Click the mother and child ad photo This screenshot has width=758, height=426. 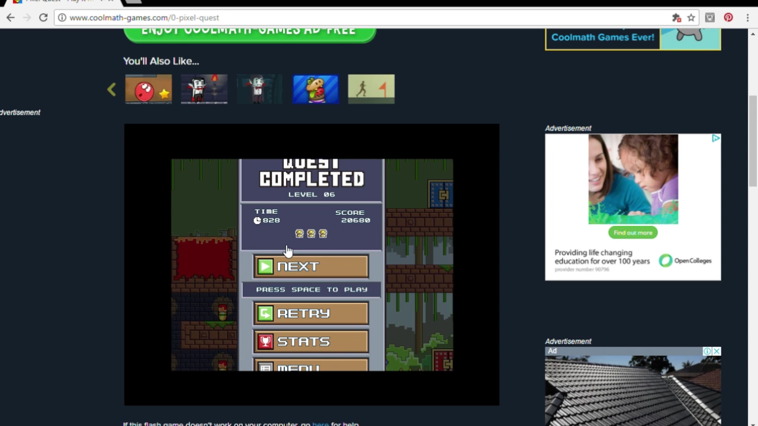pyautogui.click(x=633, y=179)
